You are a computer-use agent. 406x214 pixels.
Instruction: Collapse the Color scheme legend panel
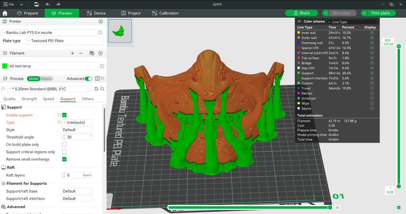299,21
